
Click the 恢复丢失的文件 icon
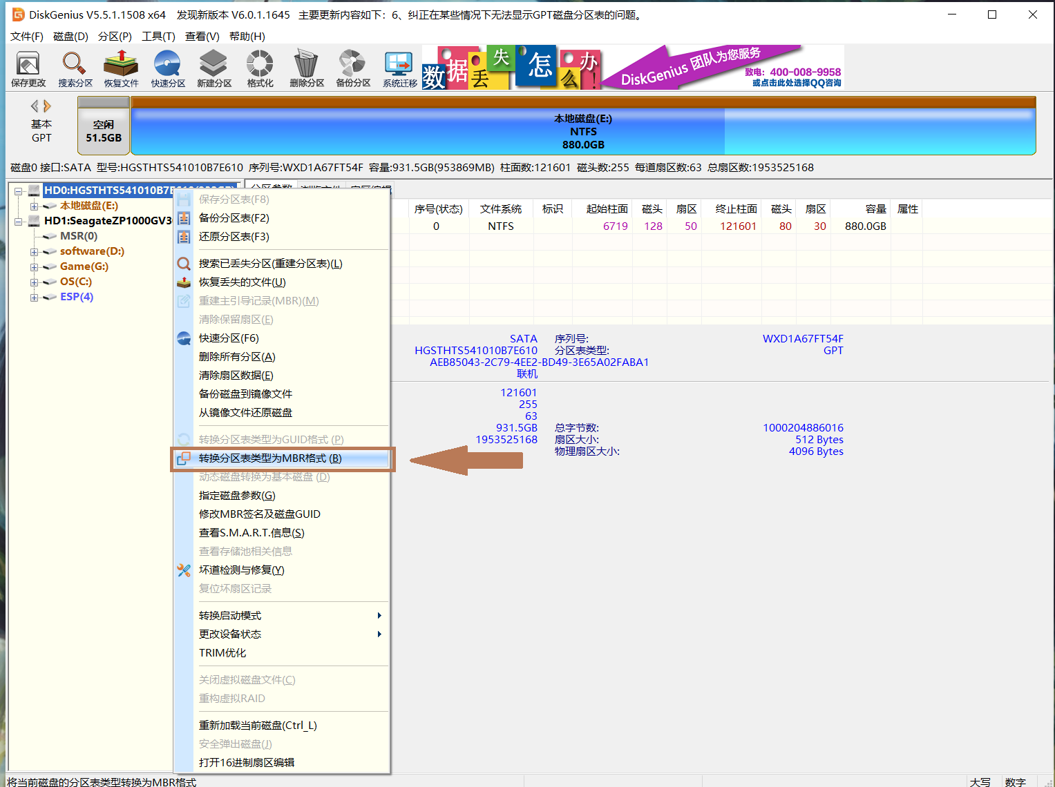184,282
